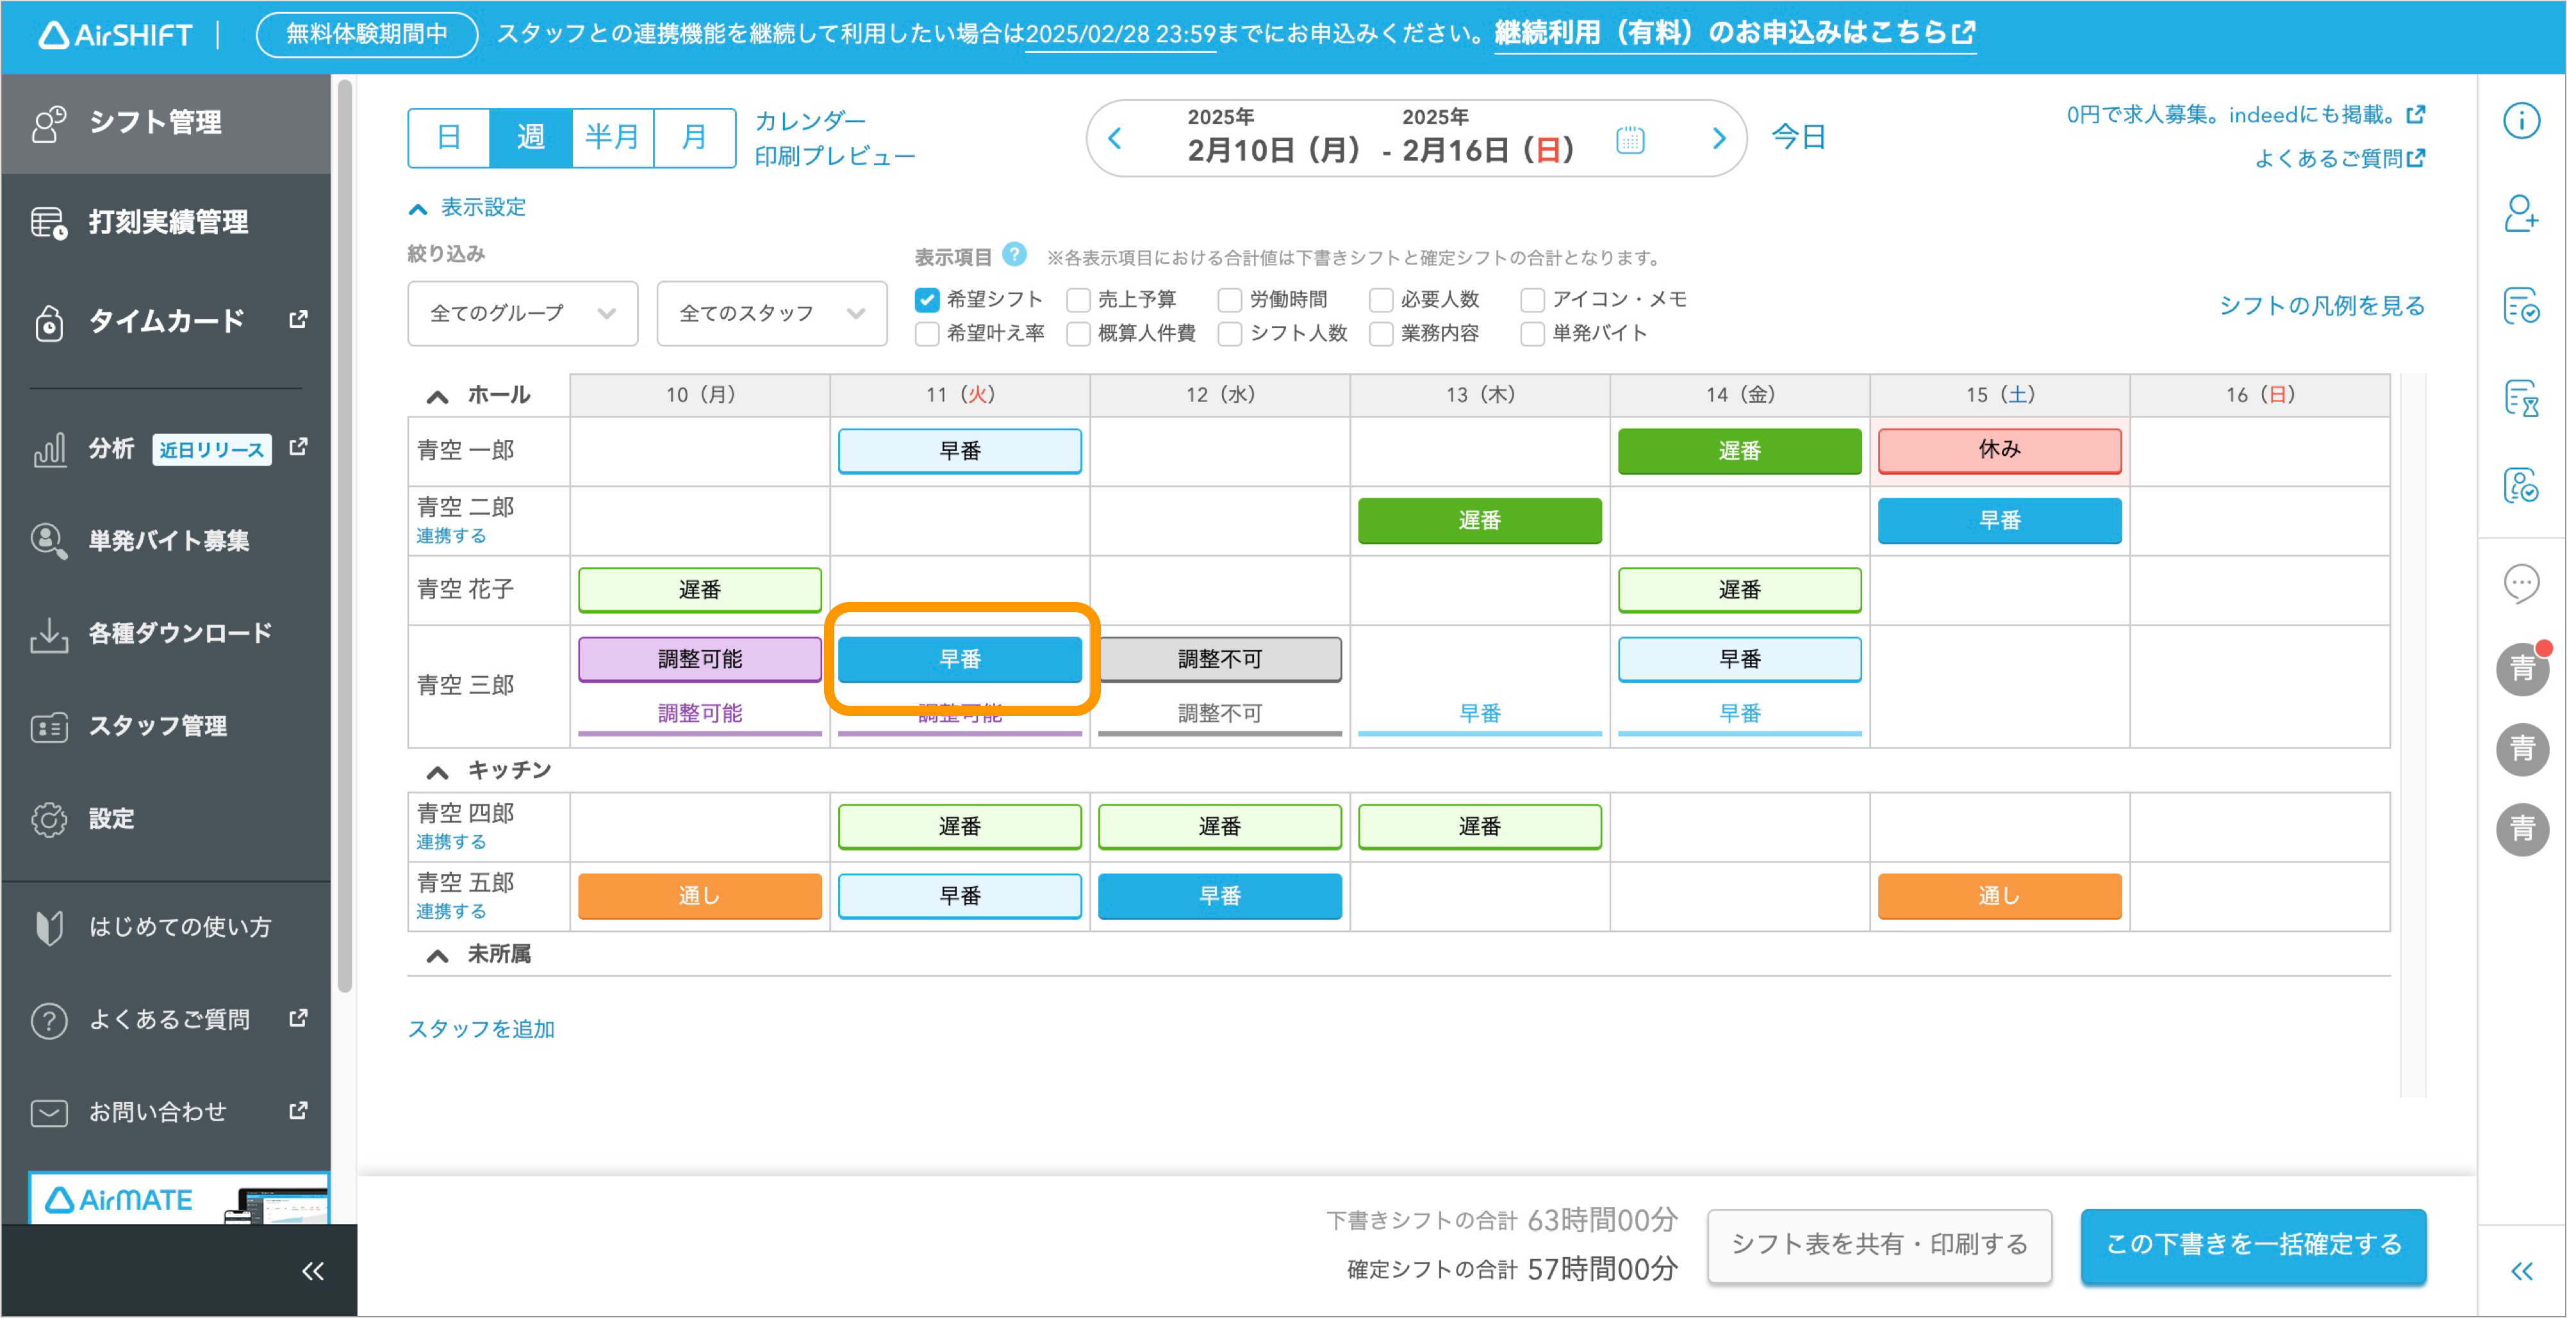Click the AirMATE banner thumbnail
2567x1318 pixels.
[x=178, y=1198]
